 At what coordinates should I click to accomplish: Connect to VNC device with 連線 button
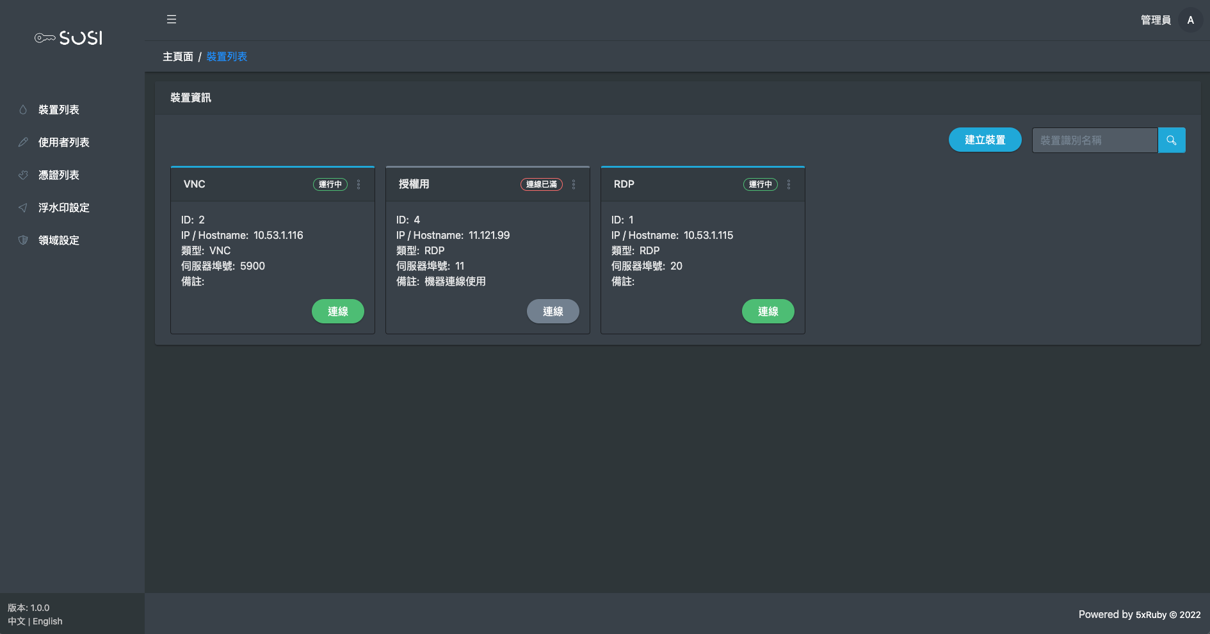pyautogui.click(x=337, y=311)
